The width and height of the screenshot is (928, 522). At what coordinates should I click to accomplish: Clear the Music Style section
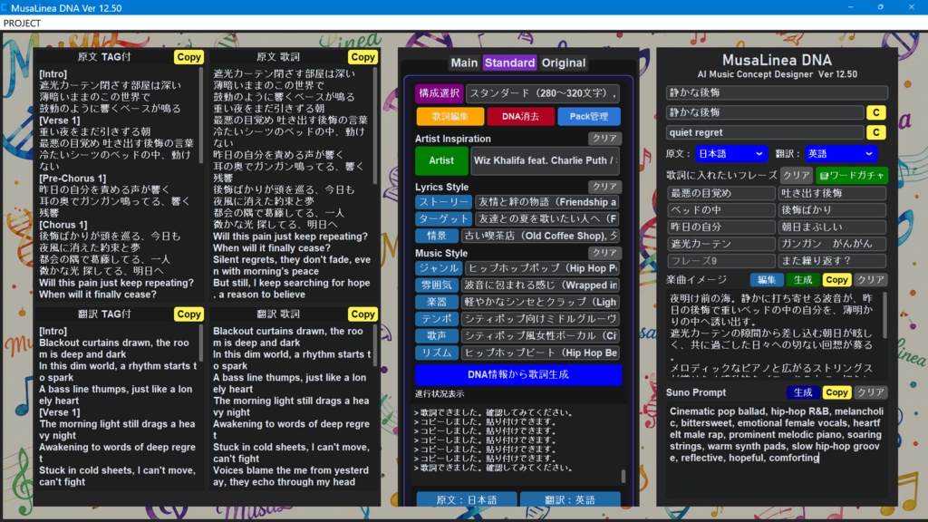(604, 253)
